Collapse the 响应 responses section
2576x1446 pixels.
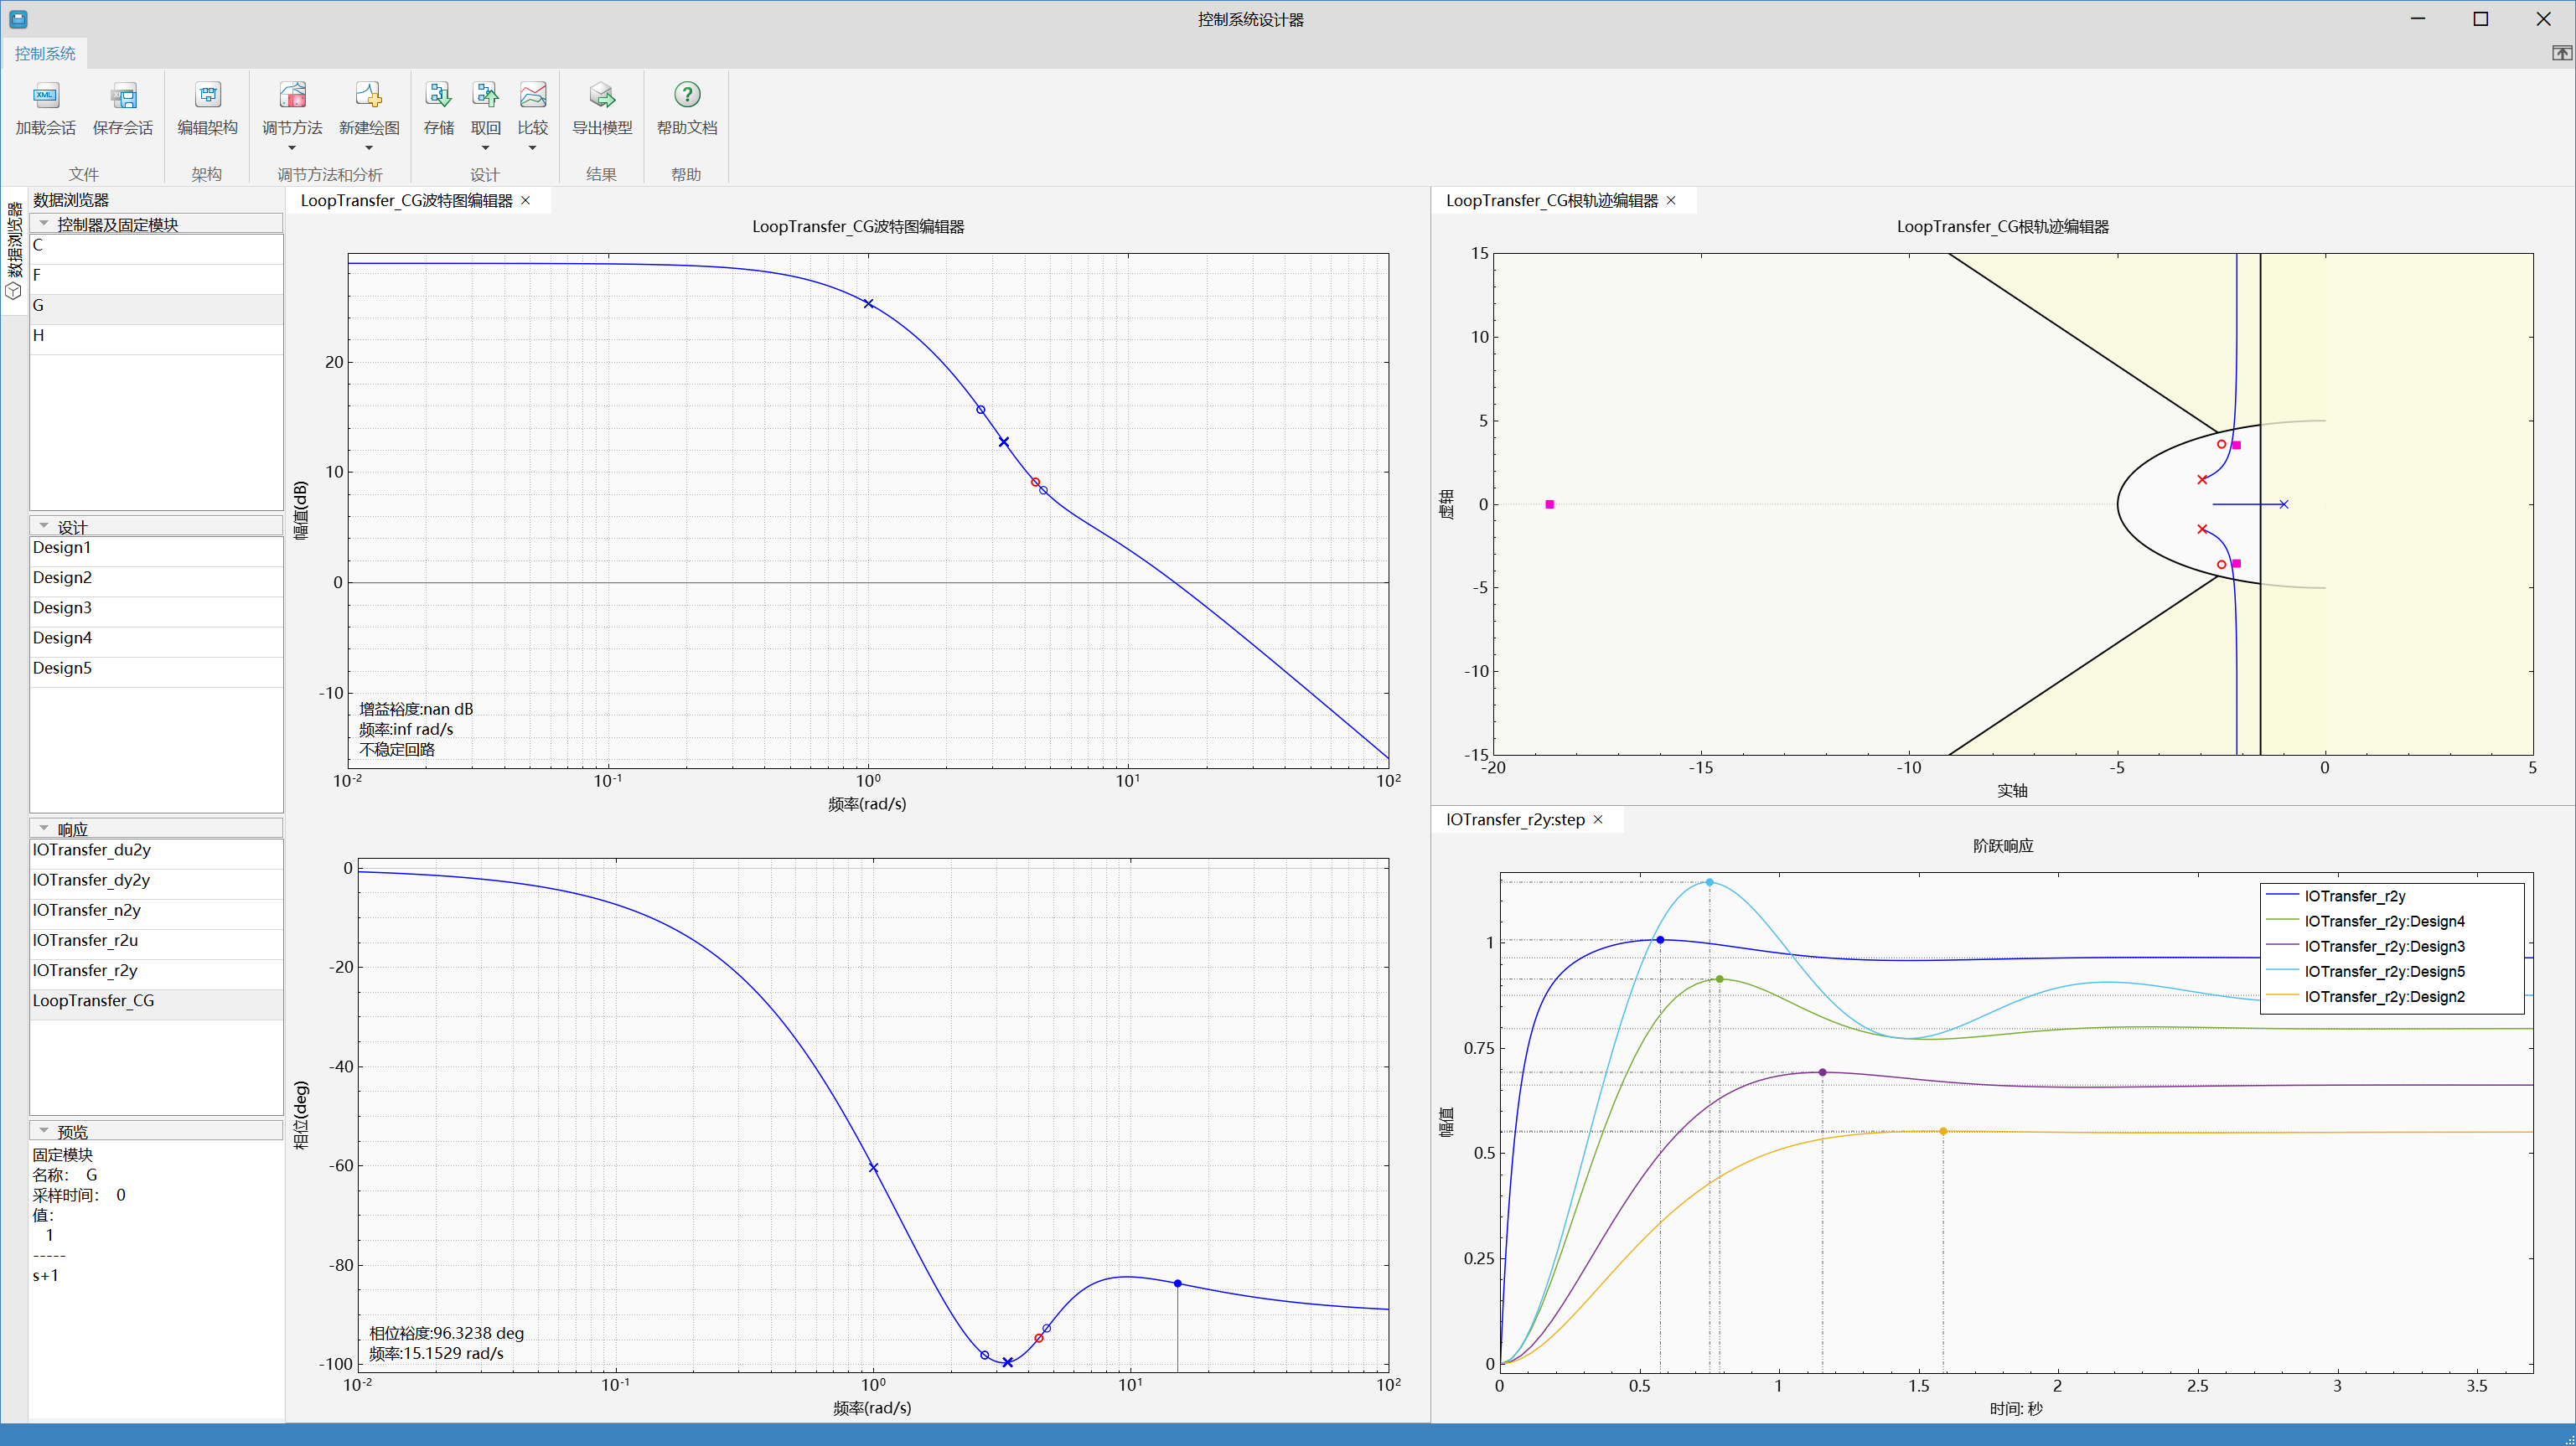click(x=44, y=829)
